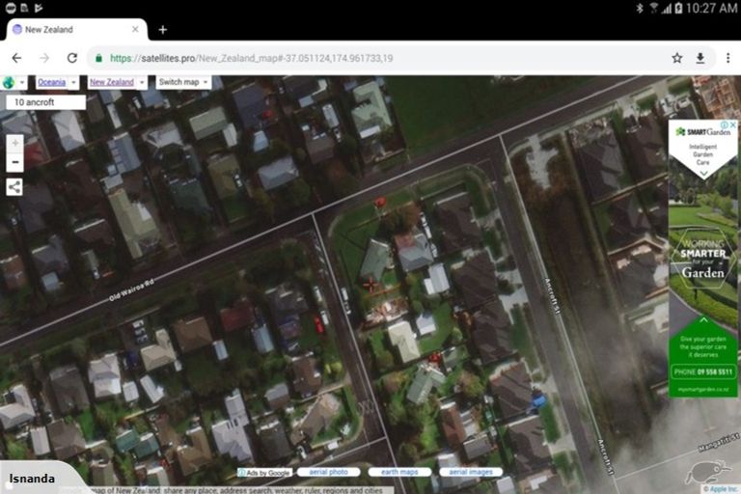Screen dimensions: 741x494
Task: Click the share icon on the map
Action: point(14,186)
